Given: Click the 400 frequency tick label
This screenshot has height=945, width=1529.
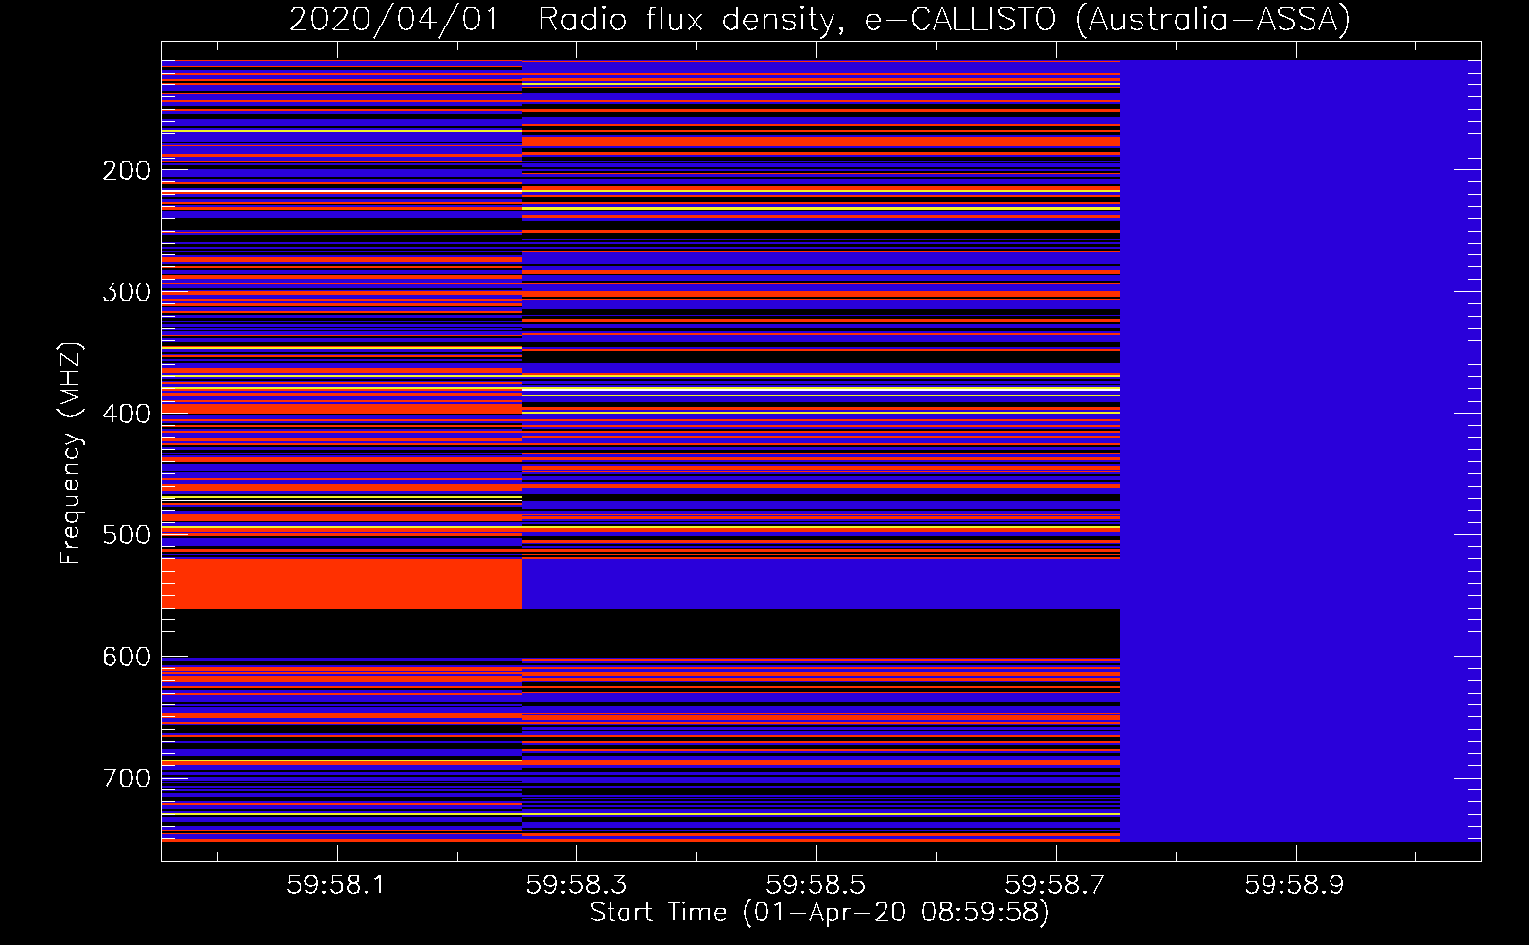Looking at the screenshot, I should (x=127, y=414).
